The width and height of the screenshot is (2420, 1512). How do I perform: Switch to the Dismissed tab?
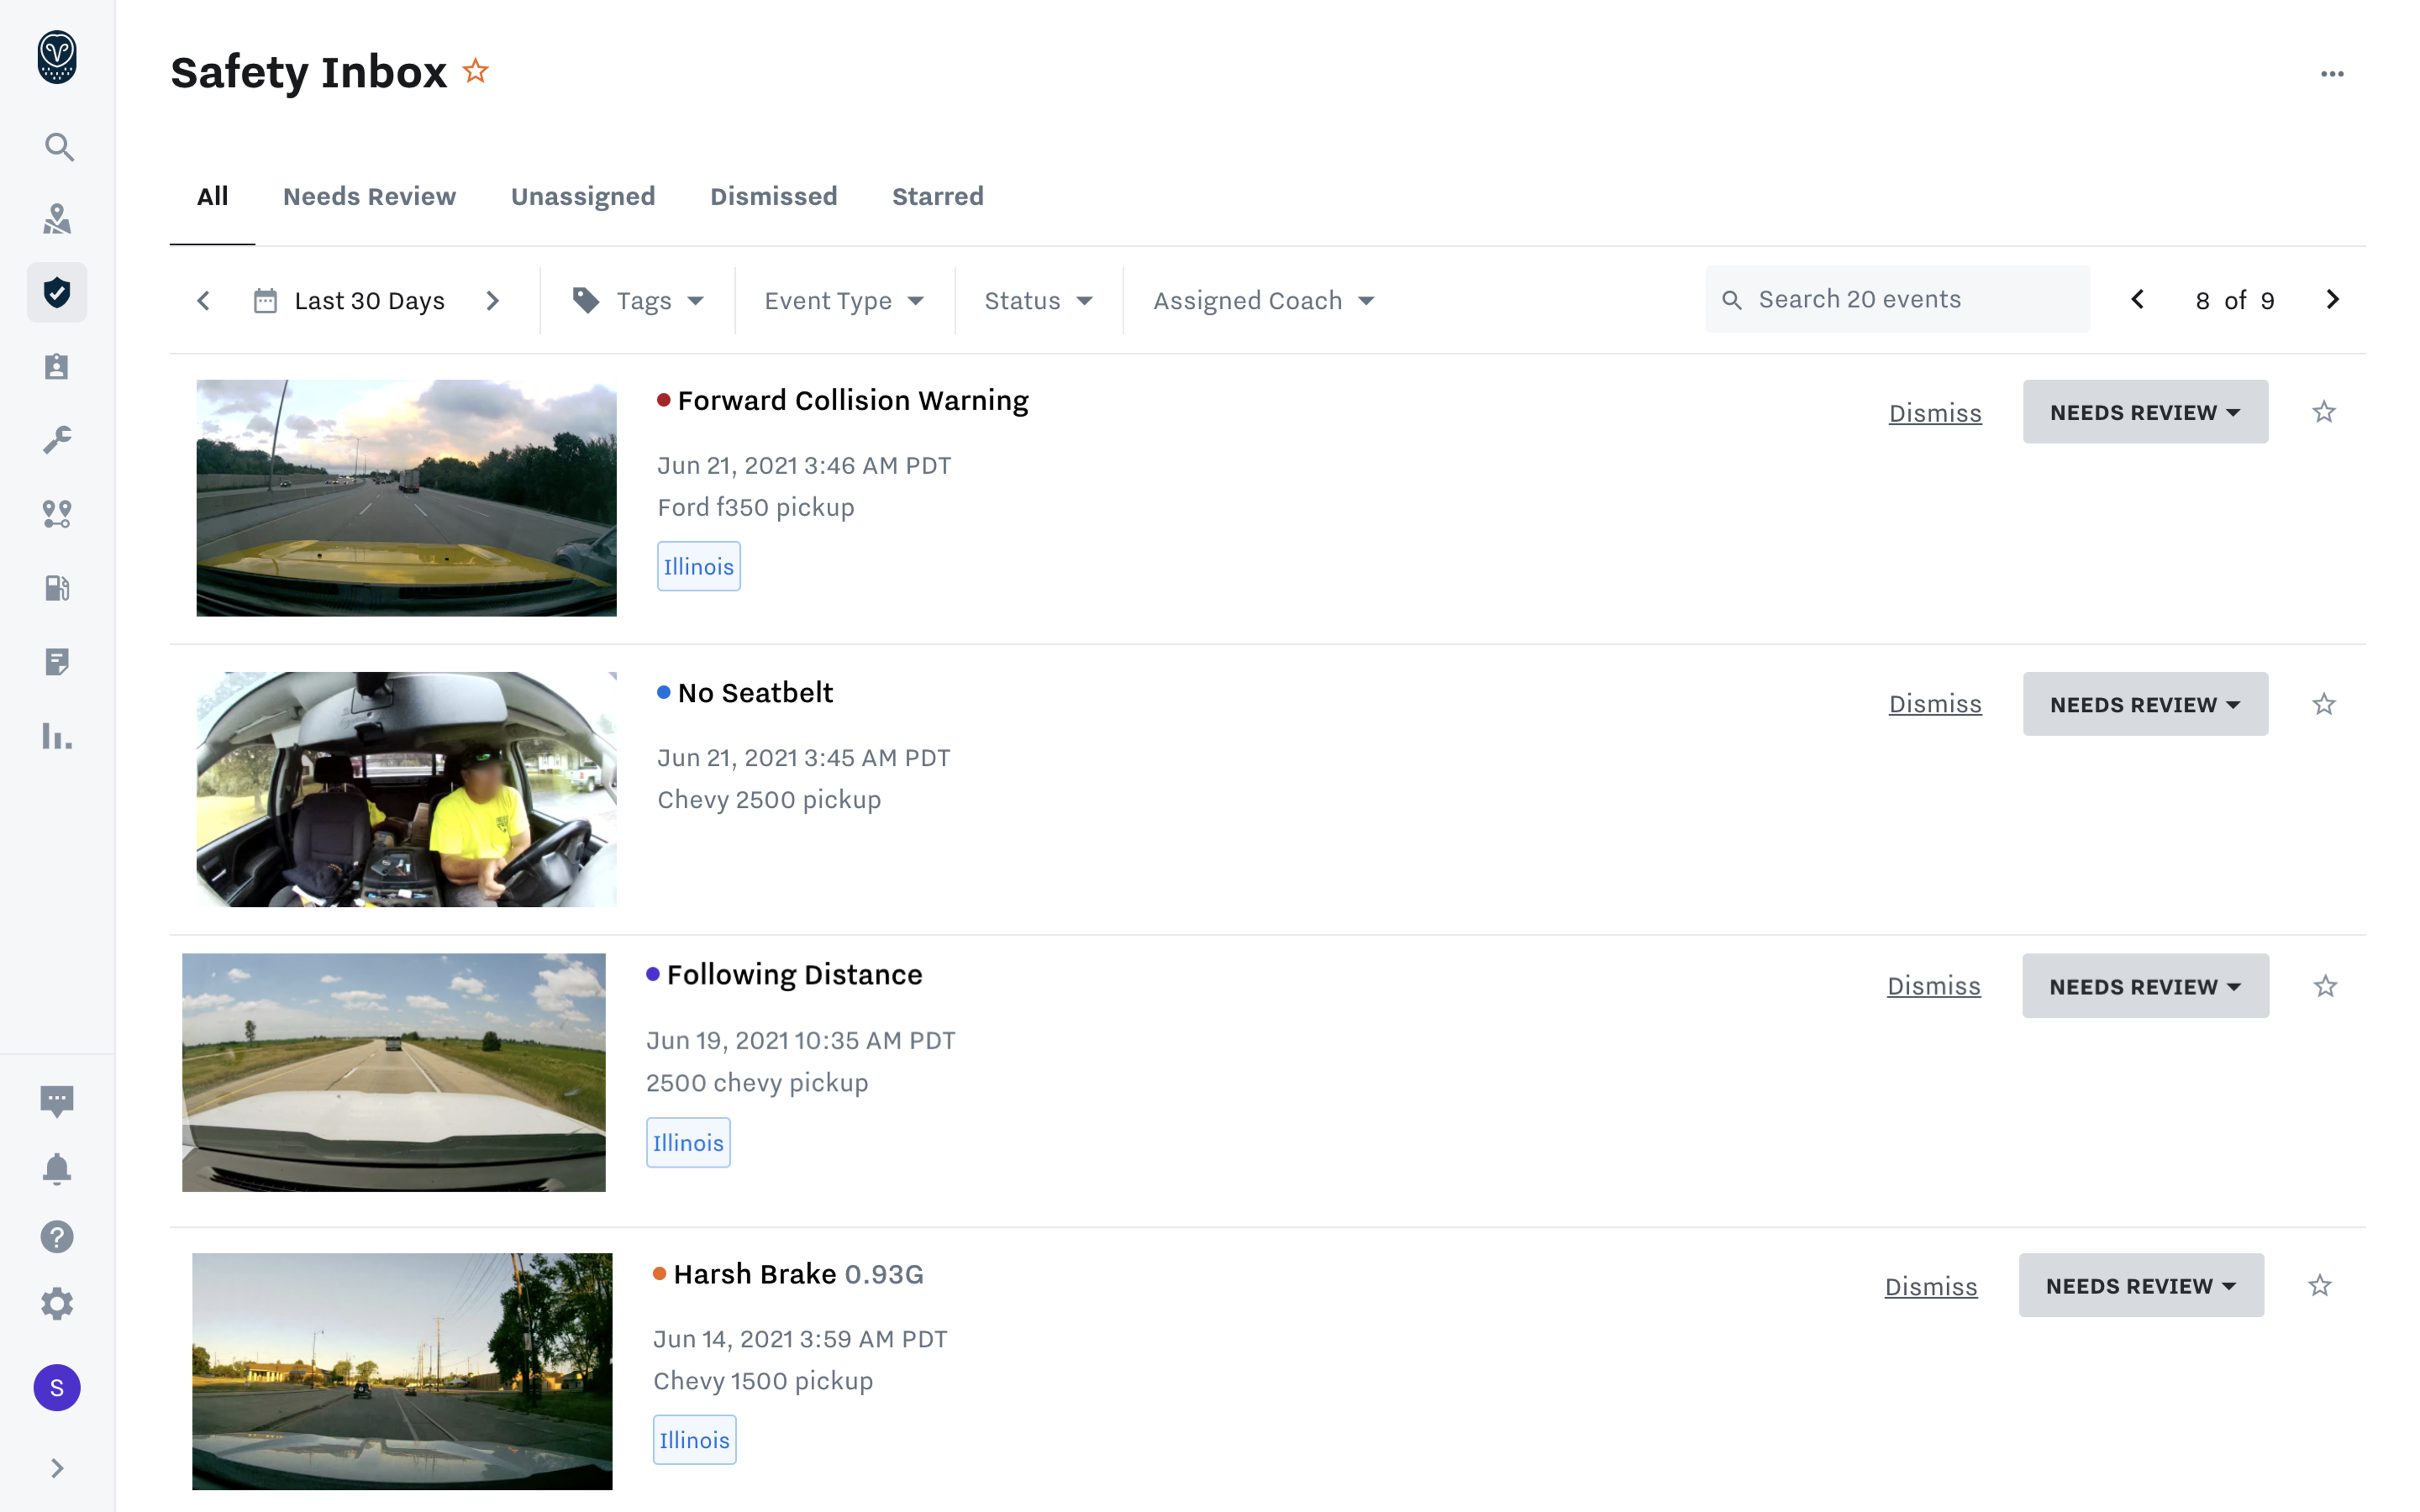tap(773, 196)
